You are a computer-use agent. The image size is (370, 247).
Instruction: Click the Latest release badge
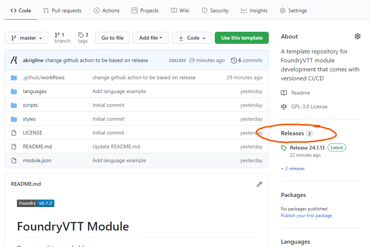coord(337,148)
